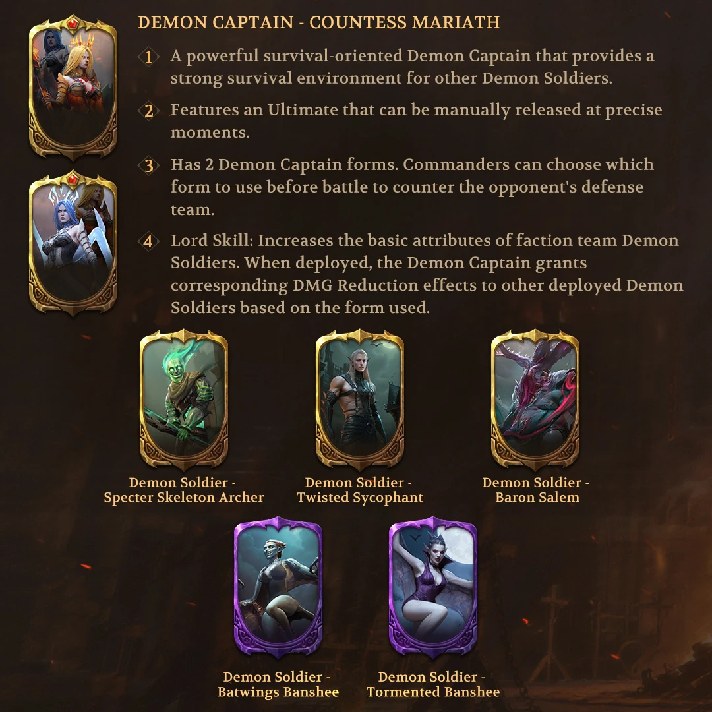Open the Twisted Sycophant portrait card

pyautogui.click(x=360, y=400)
